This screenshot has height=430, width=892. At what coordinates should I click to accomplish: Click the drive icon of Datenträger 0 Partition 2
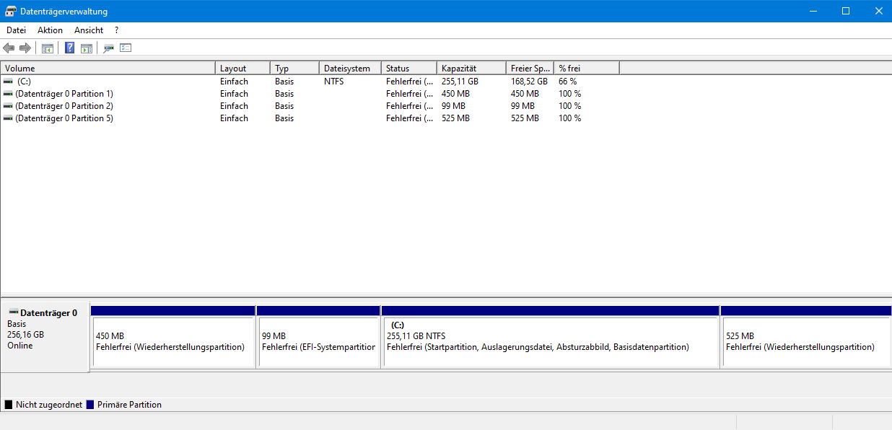pyautogui.click(x=8, y=106)
